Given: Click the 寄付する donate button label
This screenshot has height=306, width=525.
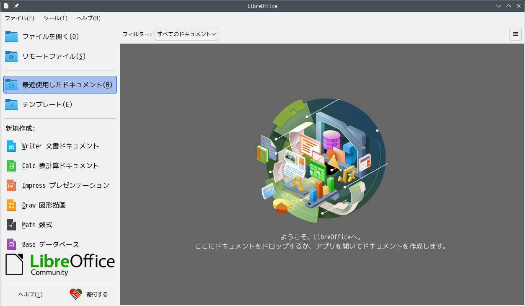Looking at the screenshot, I should pos(97,294).
